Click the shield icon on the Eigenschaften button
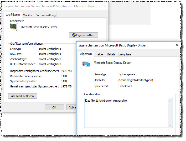This screenshot has height=141, width=186. [74, 35]
